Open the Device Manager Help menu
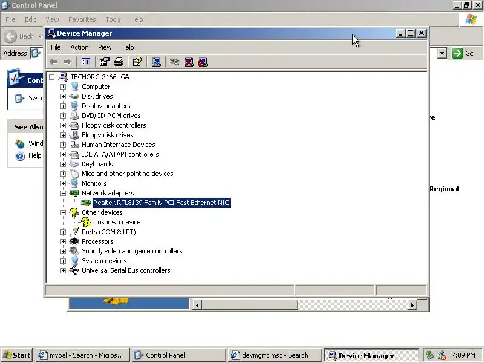Screen dimensions: 484x363 tap(127, 47)
